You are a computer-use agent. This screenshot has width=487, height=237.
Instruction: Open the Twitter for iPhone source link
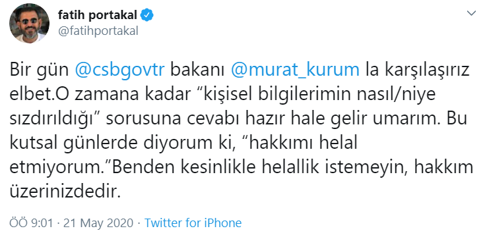click(193, 223)
